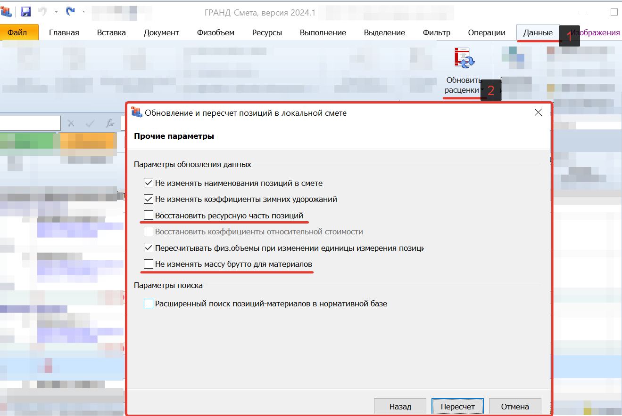
Task: Open the quick access customize arrow
Action: (x=83, y=11)
